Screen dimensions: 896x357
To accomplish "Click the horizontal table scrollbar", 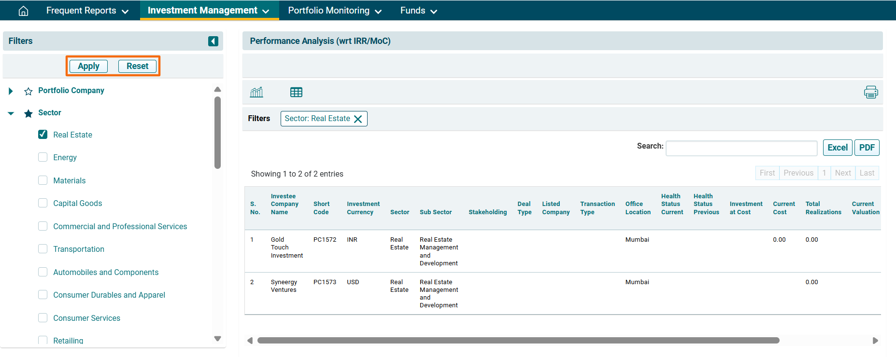I will pos(518,341).
